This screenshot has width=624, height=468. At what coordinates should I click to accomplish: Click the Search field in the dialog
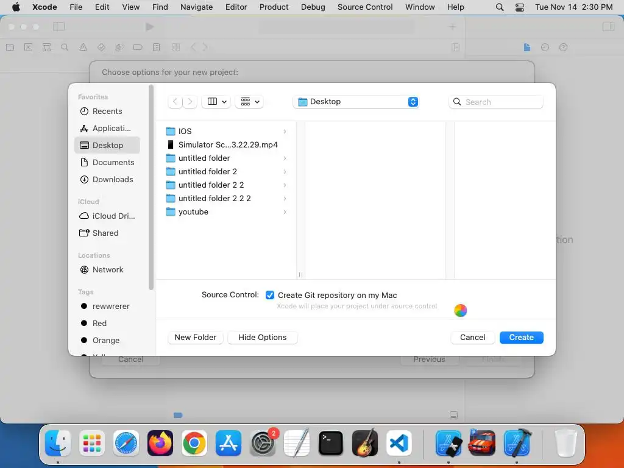tap(496, 102)
